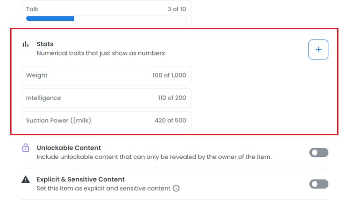This screenshot has height=204, width=350.
Task: Click the '3 of 10' Talk value
Action: pos(177,9)
